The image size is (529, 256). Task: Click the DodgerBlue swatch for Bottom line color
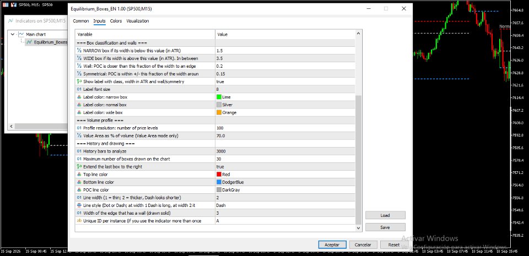coord(219,182)
